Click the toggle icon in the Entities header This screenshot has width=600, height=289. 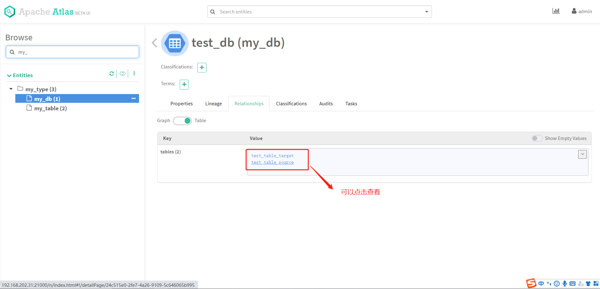(x=122, y=73)
